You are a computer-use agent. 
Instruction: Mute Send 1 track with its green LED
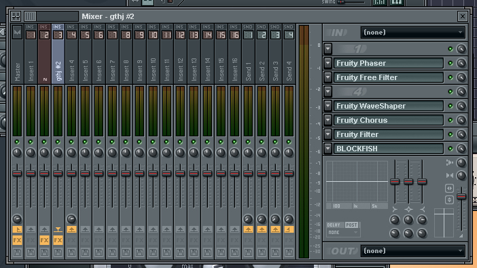[x=248, y=142]
